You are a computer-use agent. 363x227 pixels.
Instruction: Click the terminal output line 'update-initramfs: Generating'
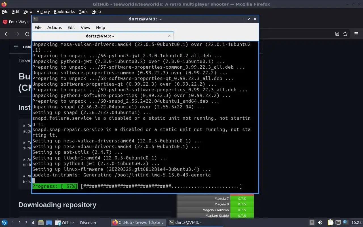tap(121, 175)
